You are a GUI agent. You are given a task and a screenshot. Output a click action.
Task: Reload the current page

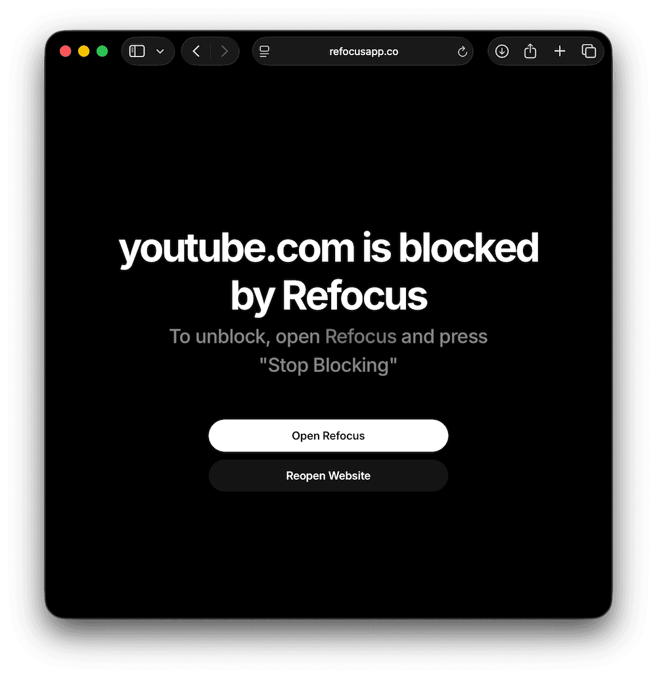(x=462, y=52)
